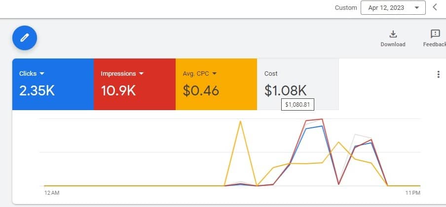This screenshot has height=207, width=446.
Task: Click the $0.46 Avg. CPC value
Action: pyautogui.click(x=201, y=90)
